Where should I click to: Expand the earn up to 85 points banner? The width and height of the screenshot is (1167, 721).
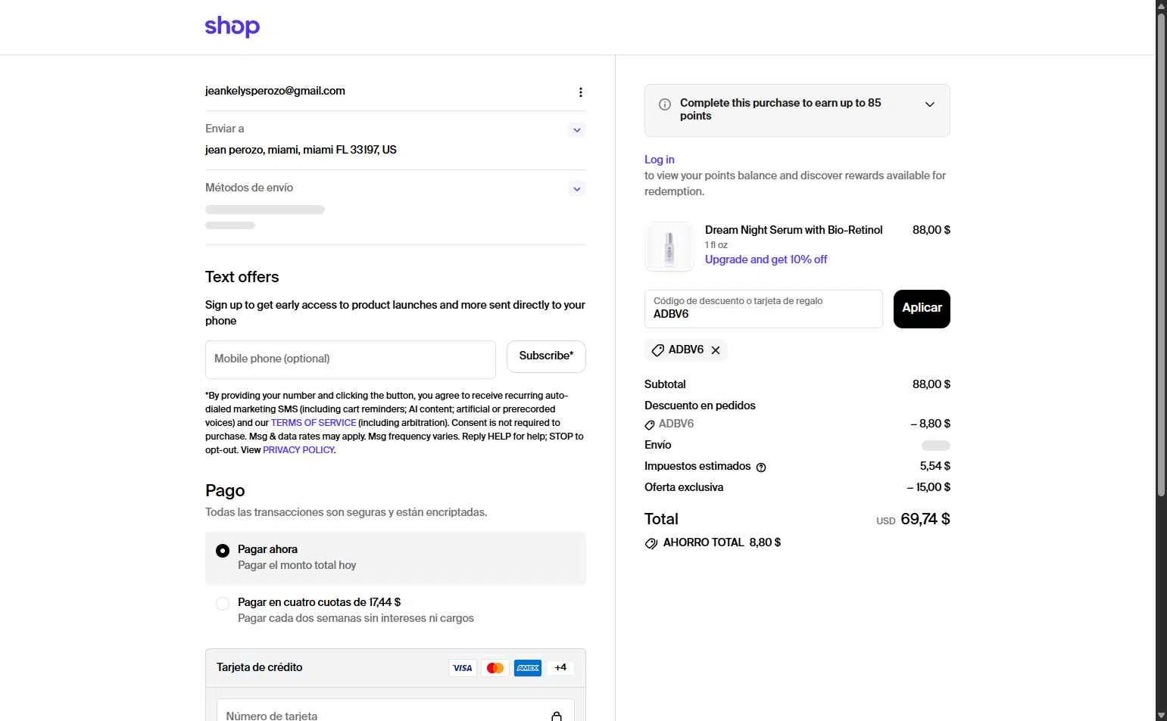coord(930,104)
